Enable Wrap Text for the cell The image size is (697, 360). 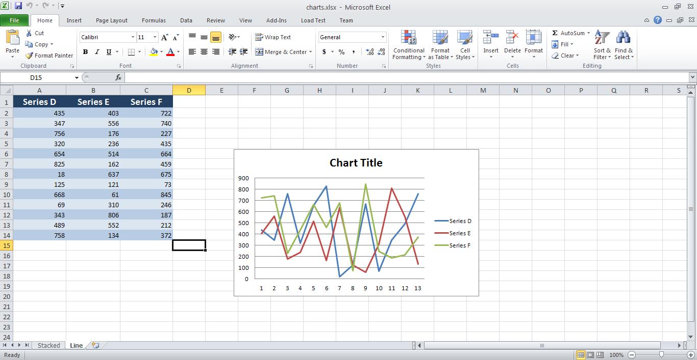pos(273,37)
